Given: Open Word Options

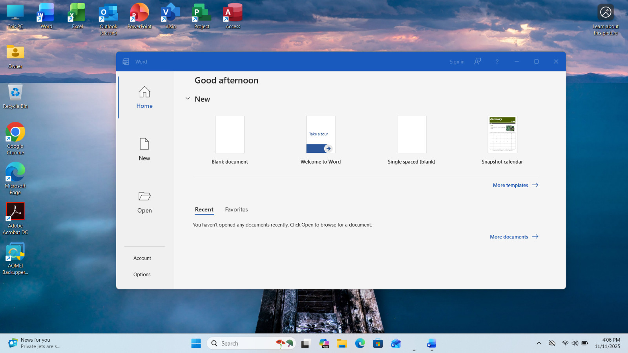Looking at the screenshot, I should 142,275.
